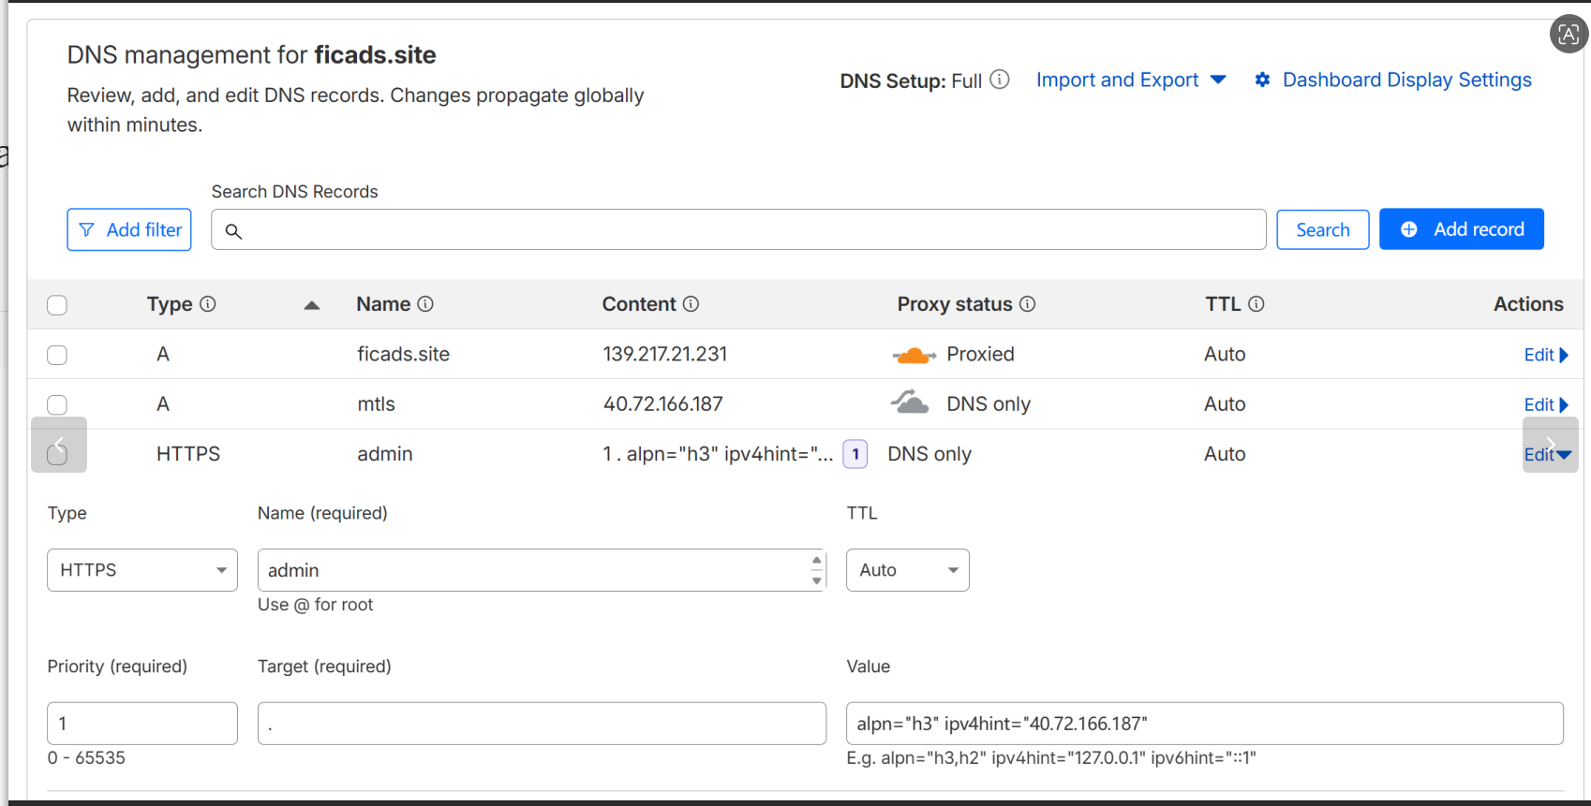
Task: Click the Proxy status column header
Action: coord(955,304)
